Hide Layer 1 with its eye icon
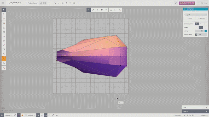The image size is (209, 117). pos(206,107)
